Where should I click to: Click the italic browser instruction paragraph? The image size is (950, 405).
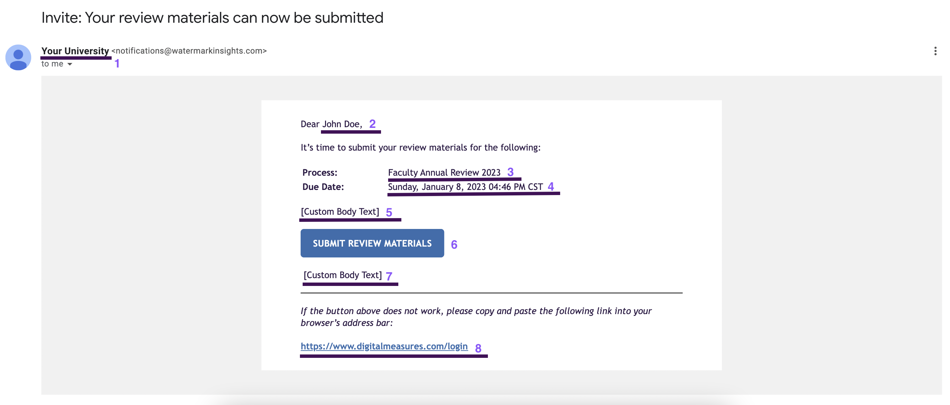pyautogui.click(x=476, y=316)
